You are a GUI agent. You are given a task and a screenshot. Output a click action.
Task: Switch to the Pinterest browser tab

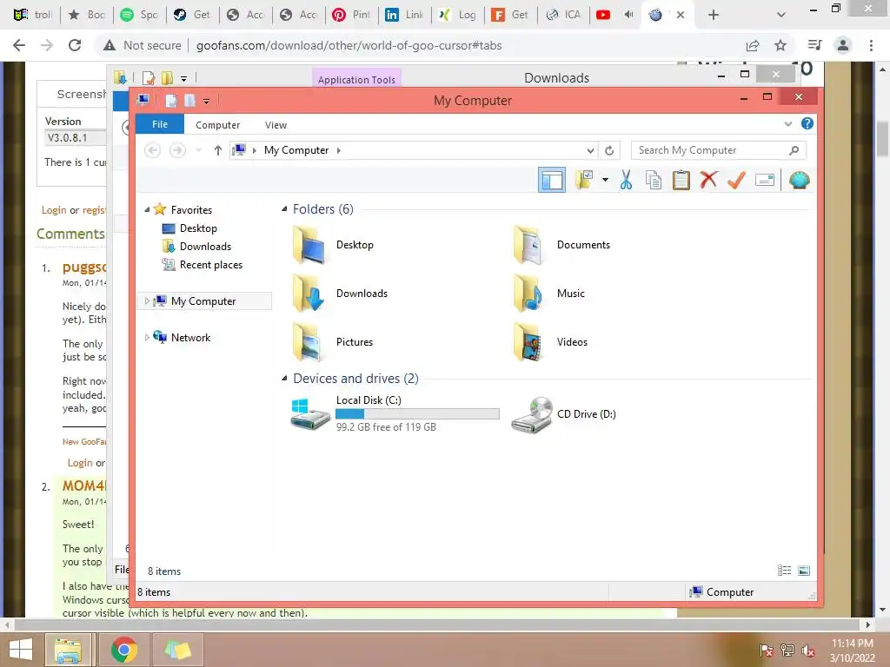[x=351, y=15]
